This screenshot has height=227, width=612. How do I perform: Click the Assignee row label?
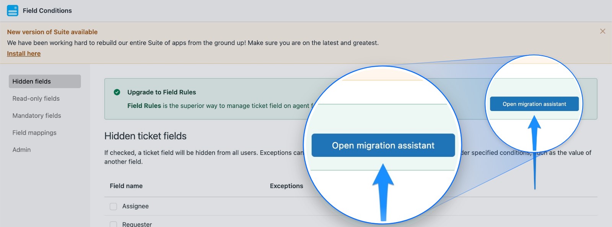(135, 206)
